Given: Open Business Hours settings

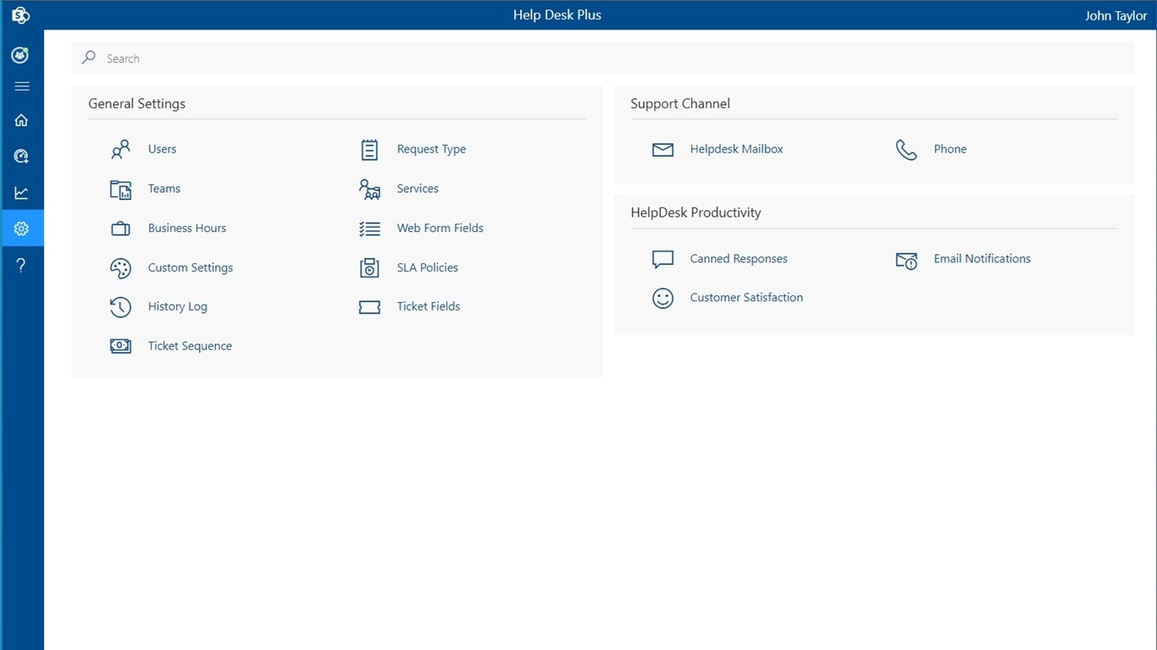Looking at the screenshot, I should tap(187, 228).
